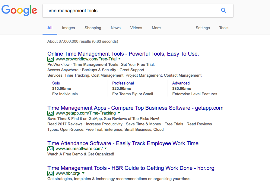Click the Google logo

click(x=19, y=11)
